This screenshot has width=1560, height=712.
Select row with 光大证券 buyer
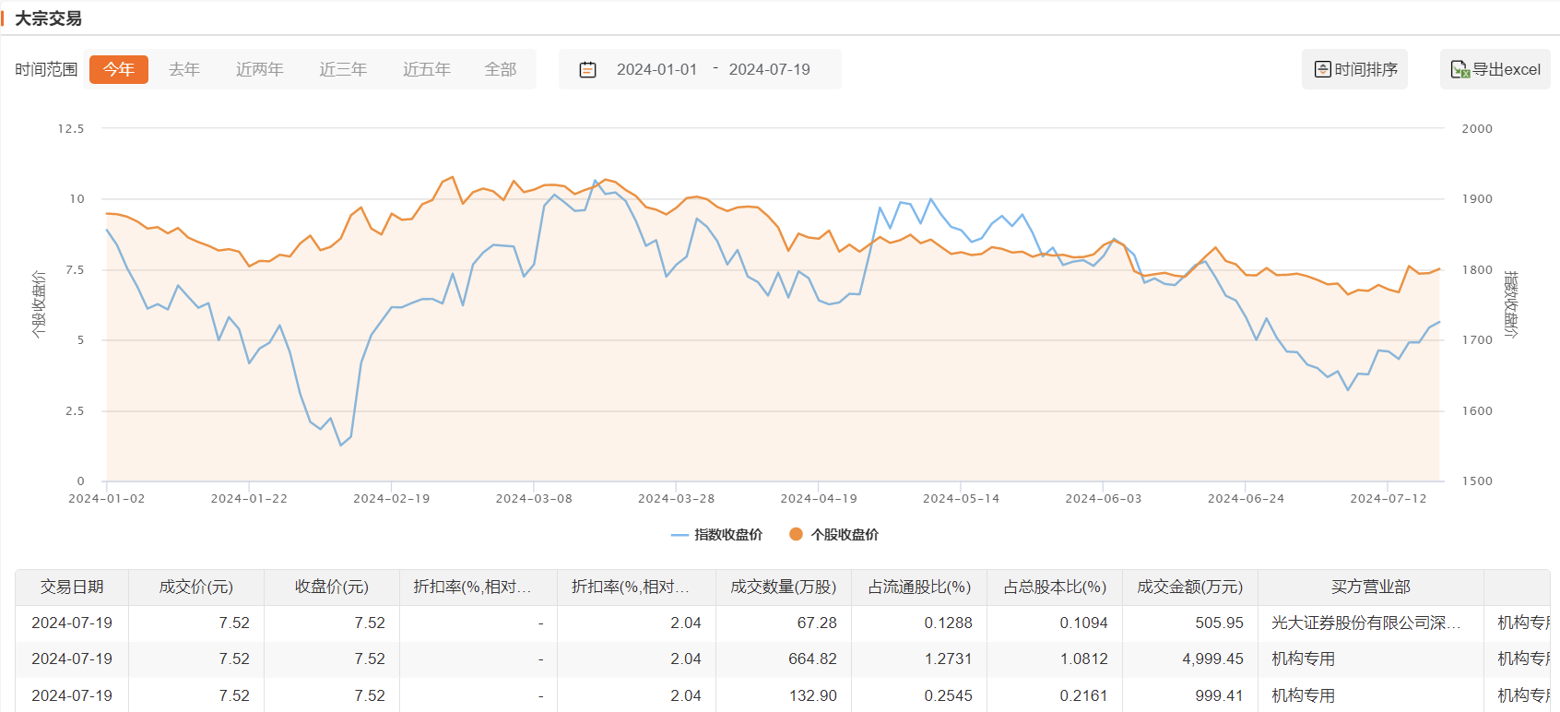[1365, 623]
